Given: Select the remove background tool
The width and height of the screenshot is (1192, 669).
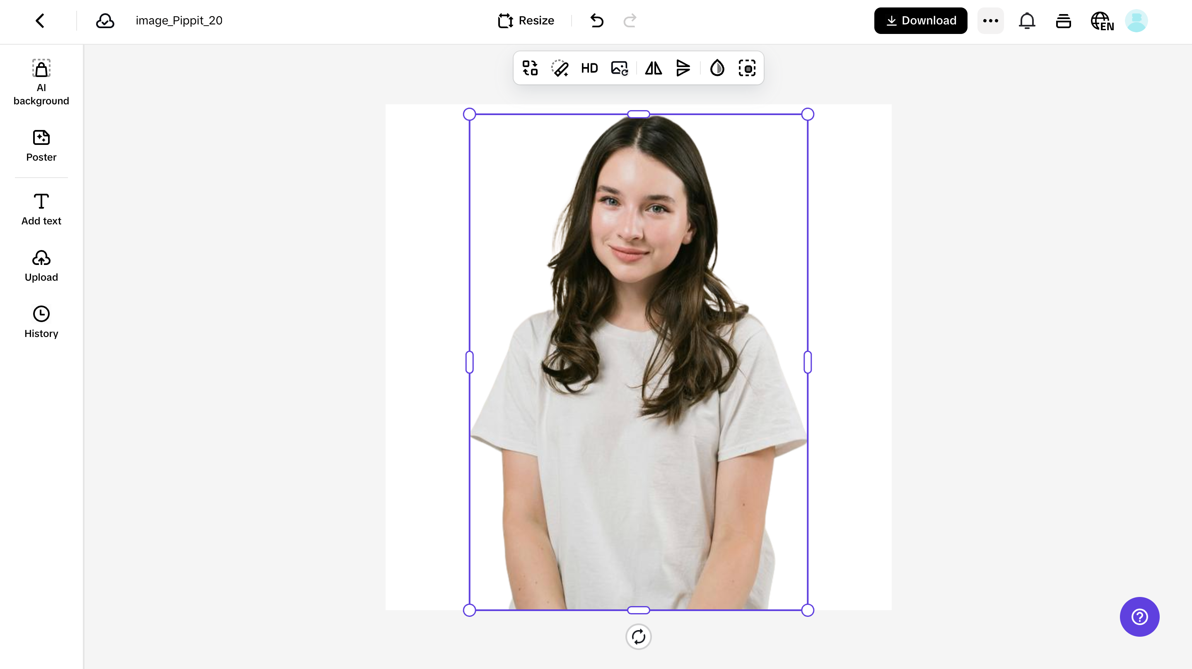Looking at the screenshot, I should [747, 68].
